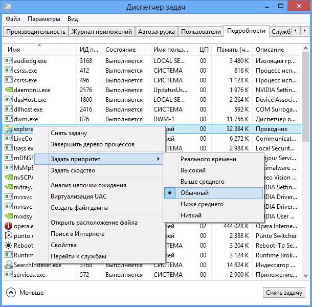Click the NVIDIA icon next to daemonu.exe
Screen dimensions: 312x307
coord(9,90)
